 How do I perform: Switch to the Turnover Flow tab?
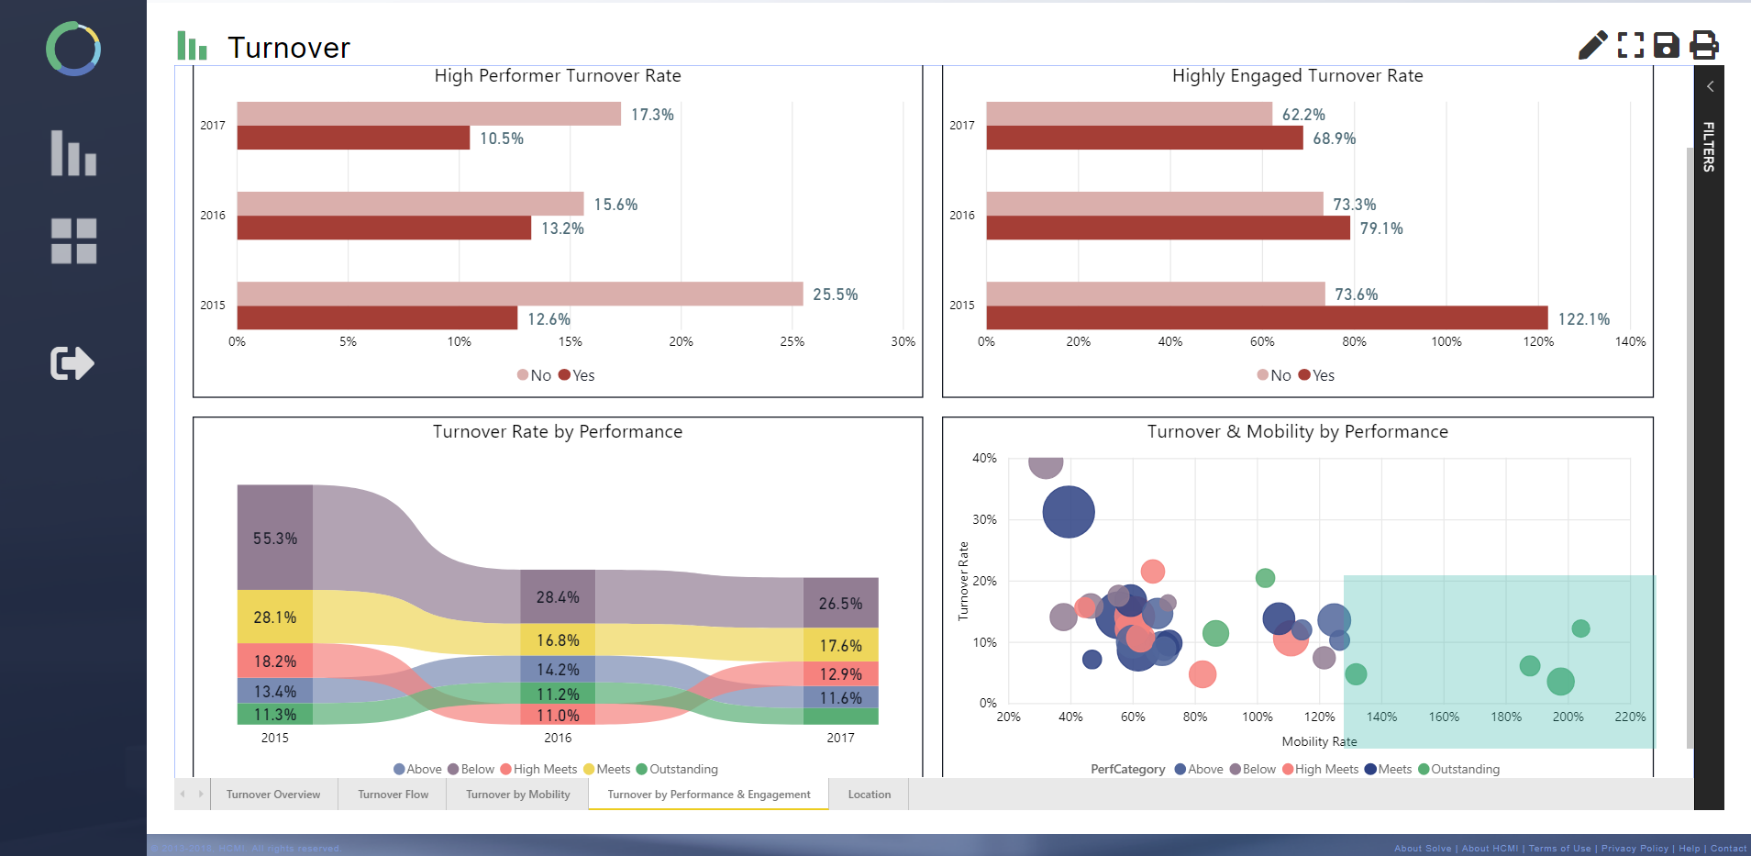393,795
